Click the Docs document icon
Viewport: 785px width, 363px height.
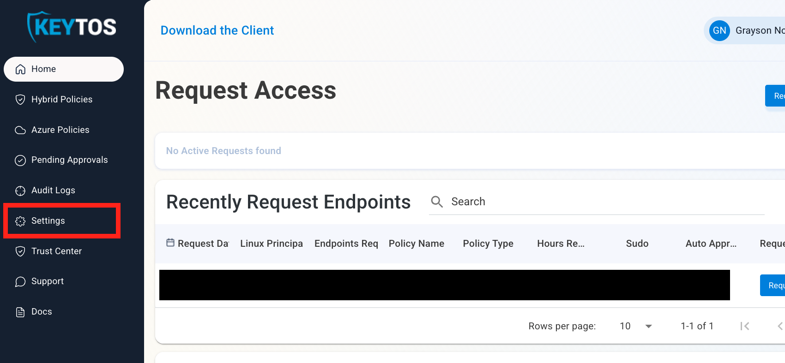coord(20,312)
